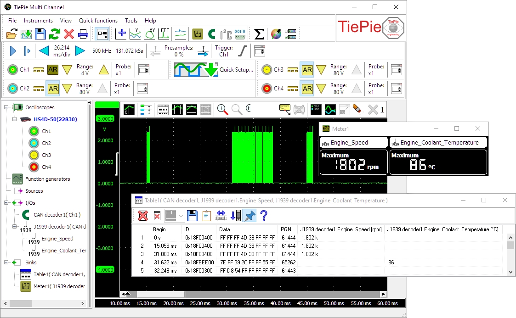Click the Quick Setup button
Screen dimensions: 516x318
pyautogui.click(x=214, y=70)
